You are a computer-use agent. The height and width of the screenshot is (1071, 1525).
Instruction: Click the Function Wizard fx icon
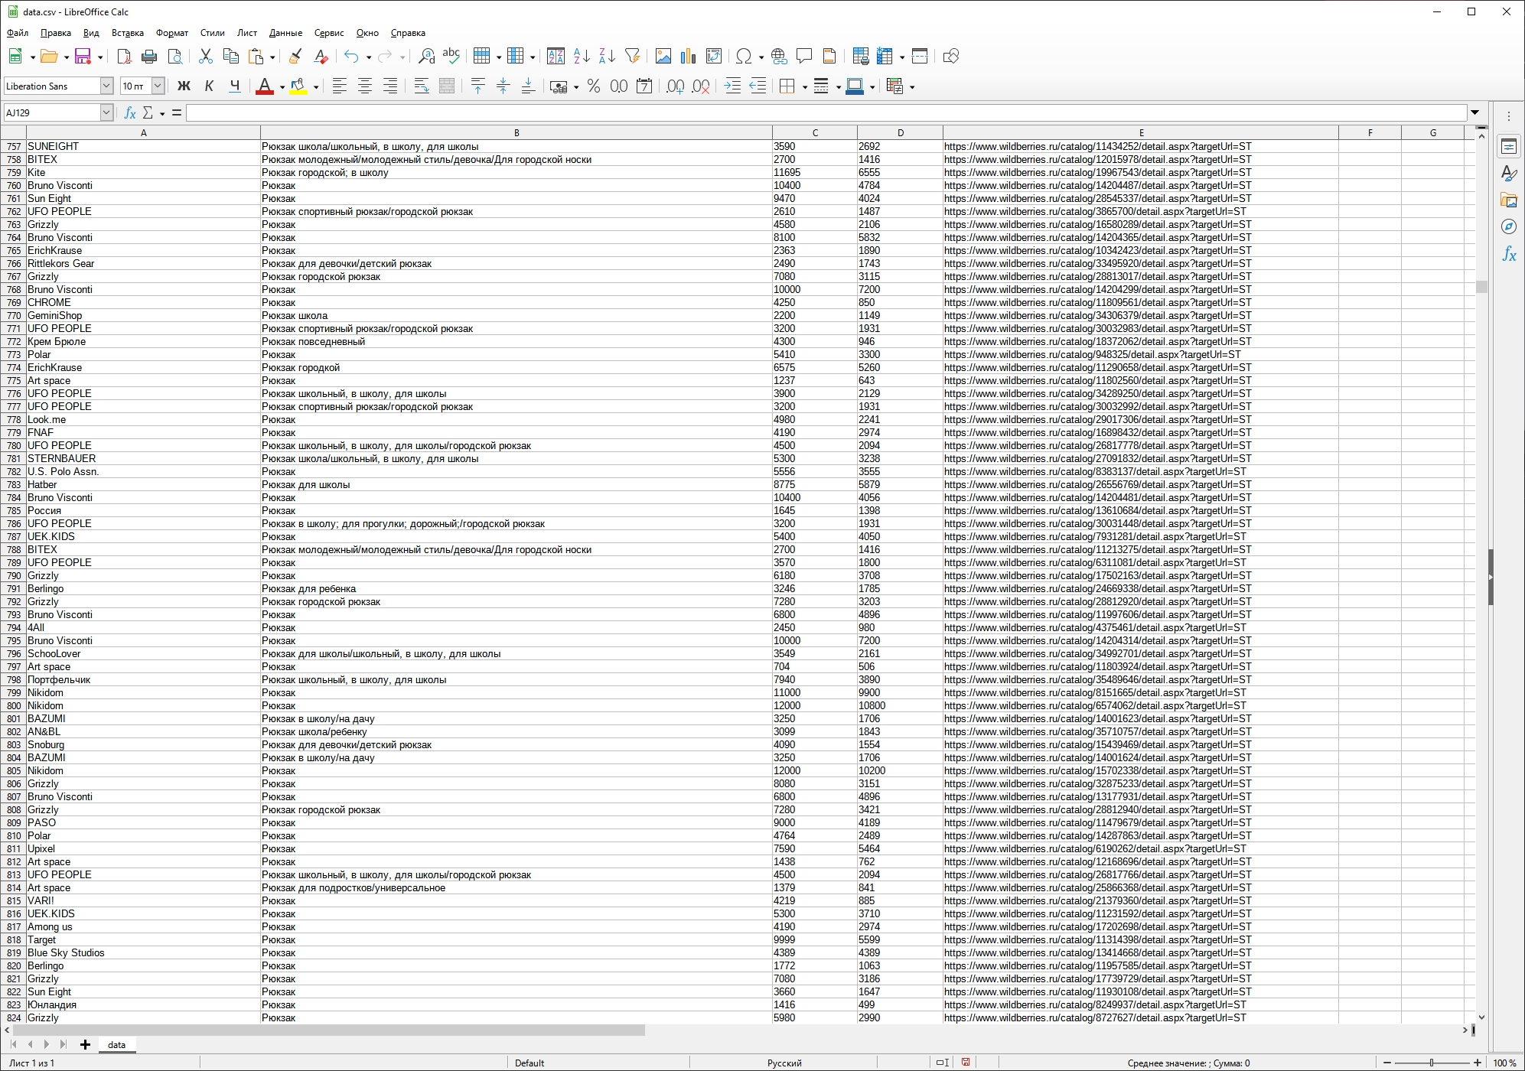point(129,113)
